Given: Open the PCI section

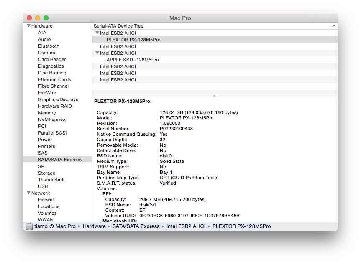Looking at the screenshot, I should click(x=42, y=126).
